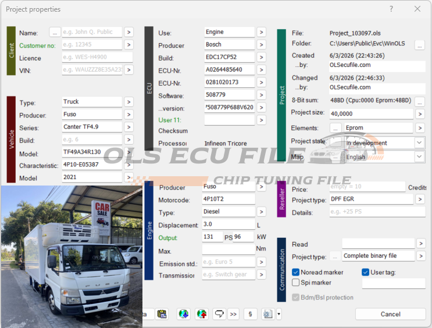Open the Map language English dropdown
This screenshot has width=432, height=328.
[x=419, y=157]
